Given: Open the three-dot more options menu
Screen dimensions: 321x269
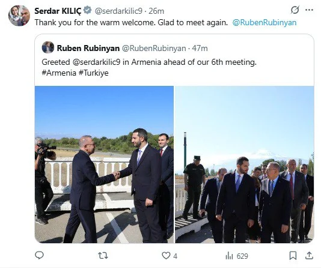Looking at the screenshot, I should [309, 10].
